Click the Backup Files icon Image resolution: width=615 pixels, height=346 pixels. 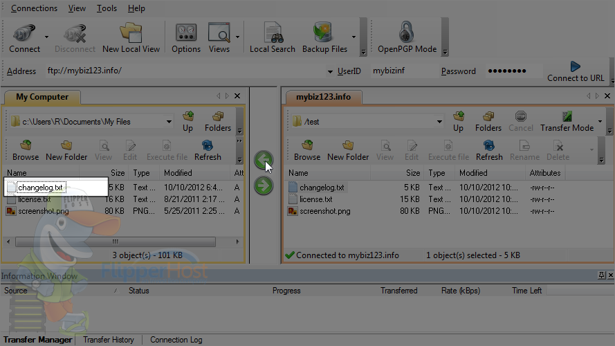click(x=324, y=38)
